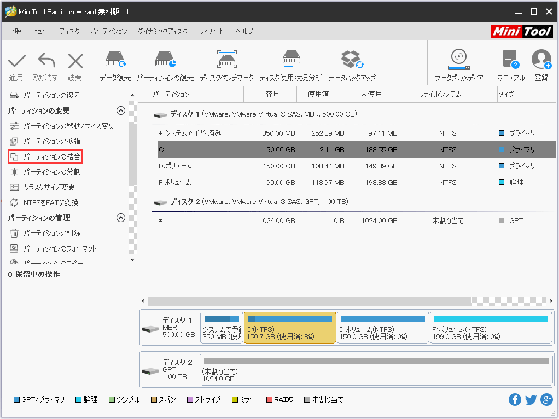559x419 pixels.
Task: Open the ダイナミックディスク menu
Action: click(x=162, y=31)
